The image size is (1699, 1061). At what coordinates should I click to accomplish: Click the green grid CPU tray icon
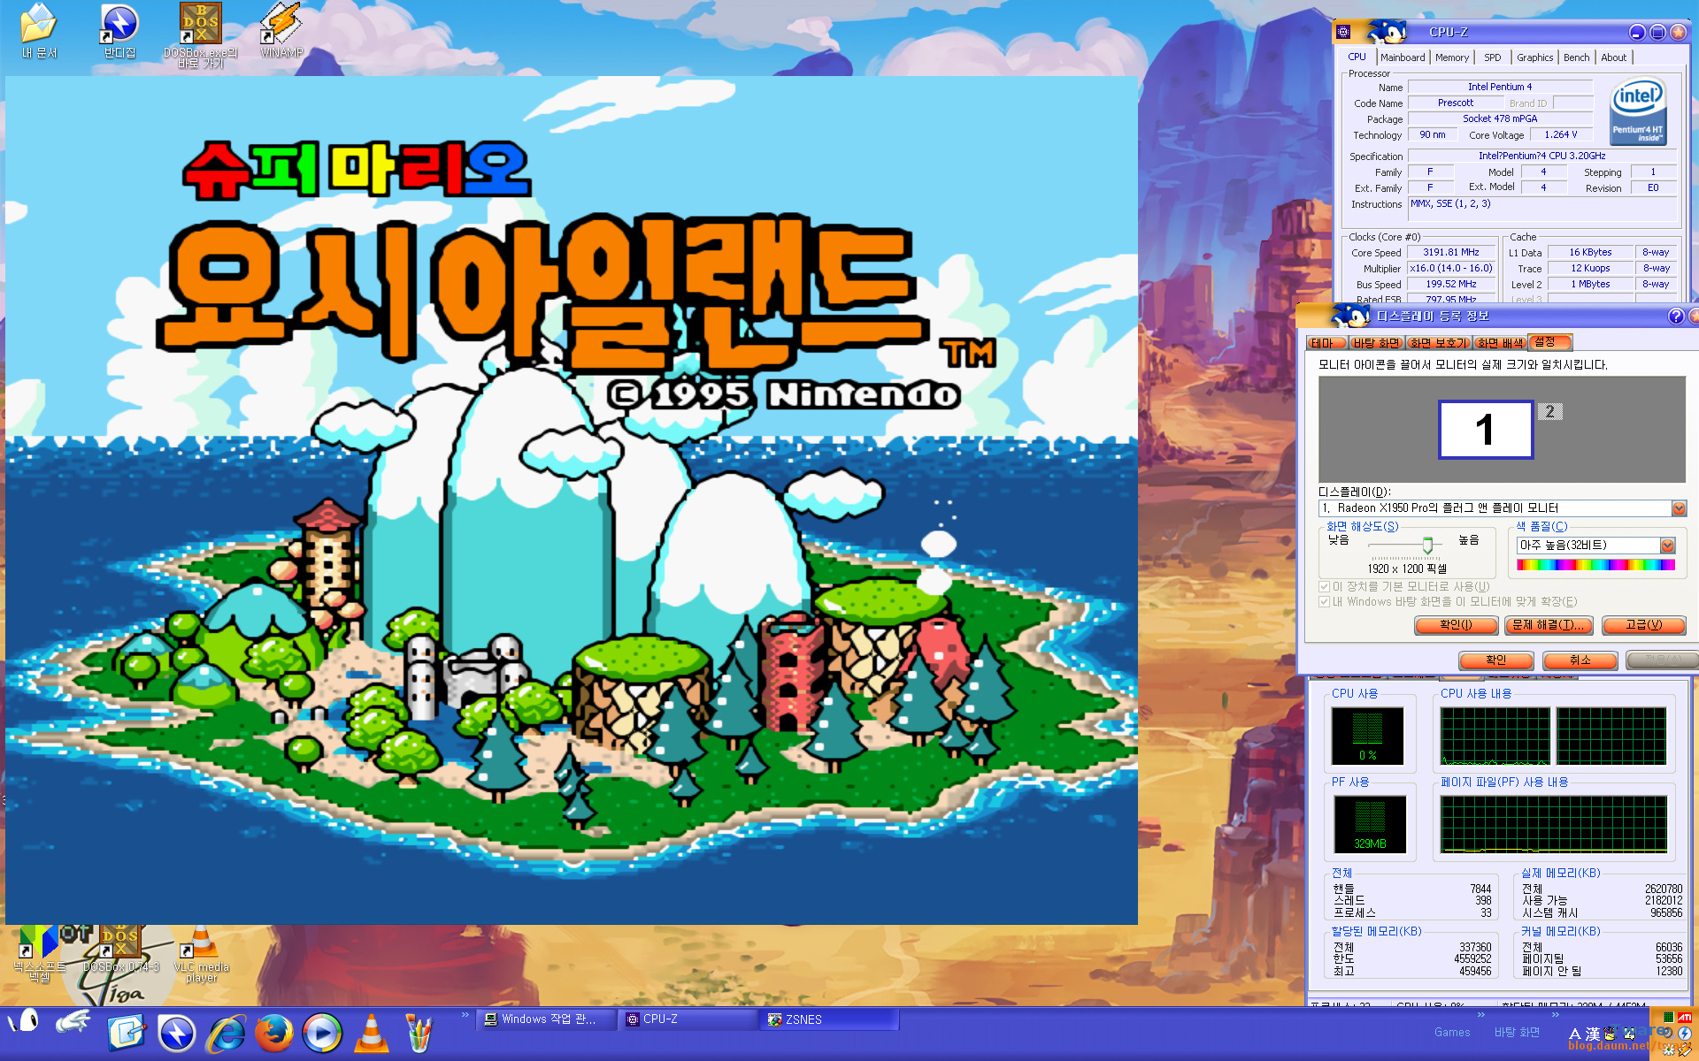click(1668, 1018)
